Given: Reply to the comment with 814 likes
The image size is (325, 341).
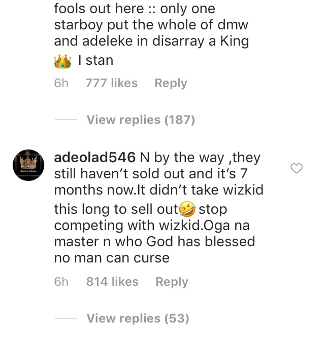Looking at the screenshot, I should point(172,282).
